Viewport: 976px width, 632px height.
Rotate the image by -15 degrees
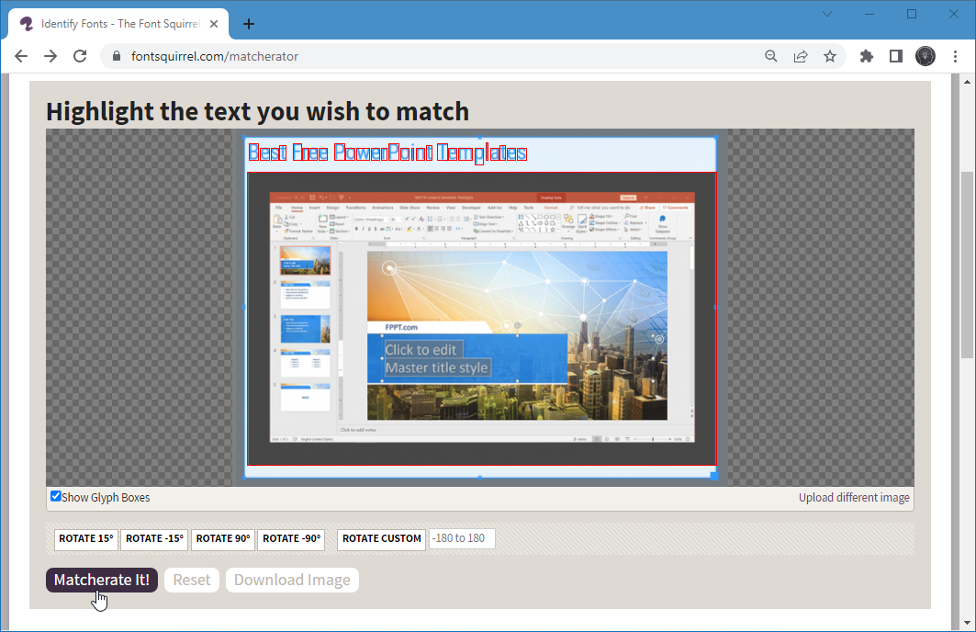(154, 538)
